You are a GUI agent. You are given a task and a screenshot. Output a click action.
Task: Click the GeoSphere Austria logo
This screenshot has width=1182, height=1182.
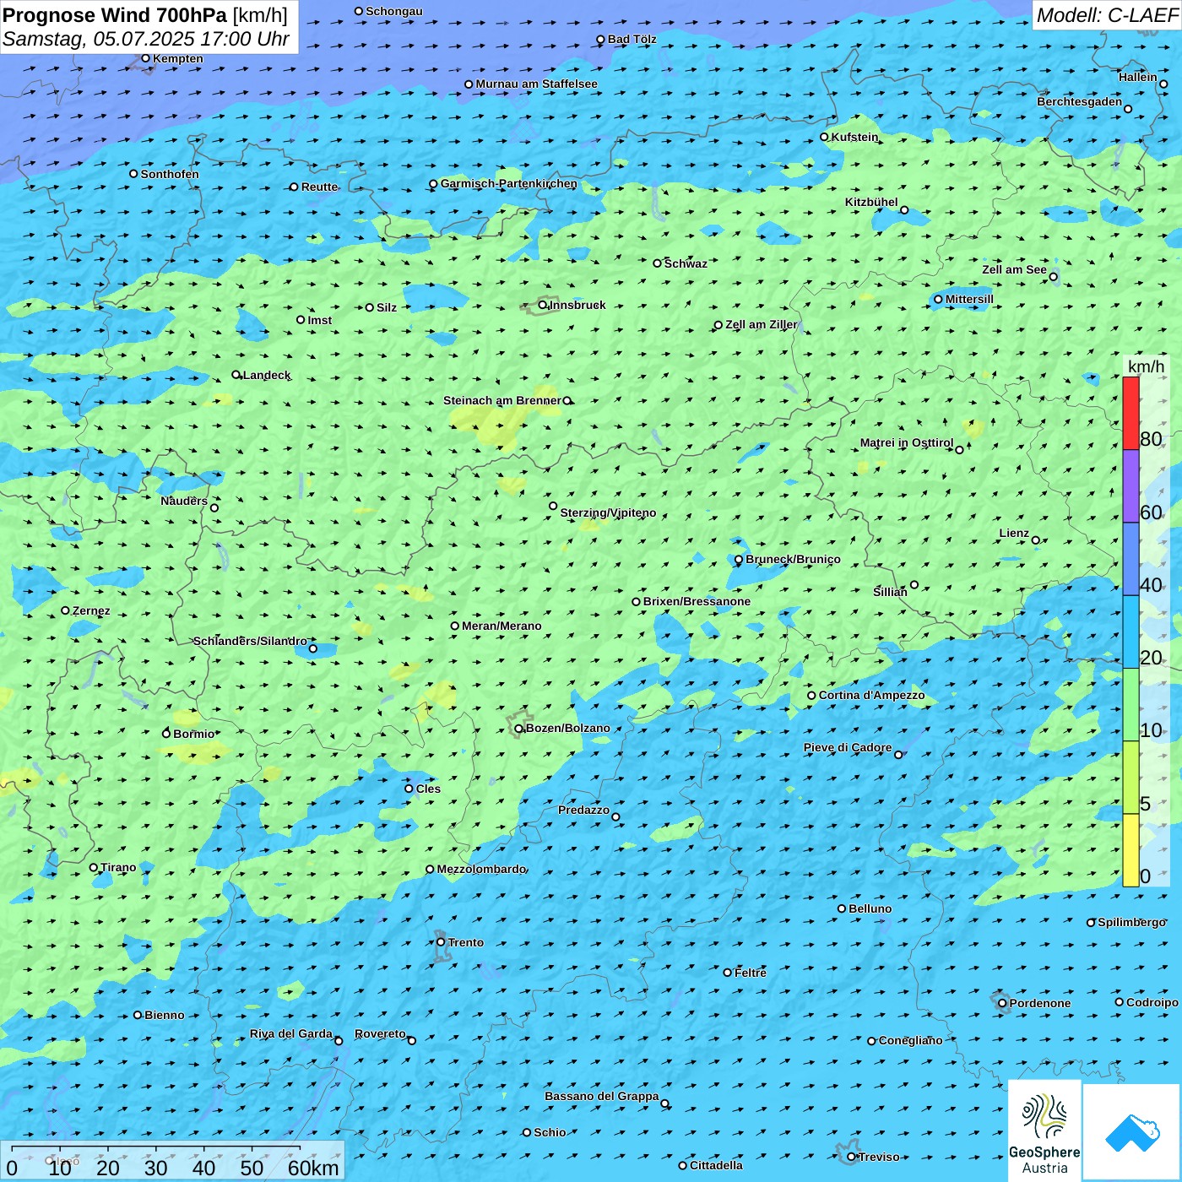1044,1129
